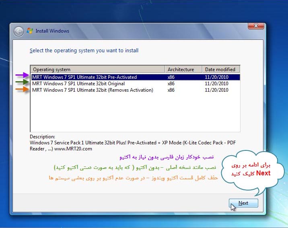
Task: Click x86 cell of the Original row
Action: tap(171, 84)
